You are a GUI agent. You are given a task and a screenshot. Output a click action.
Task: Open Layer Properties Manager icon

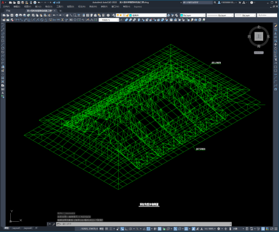point(114,15)
